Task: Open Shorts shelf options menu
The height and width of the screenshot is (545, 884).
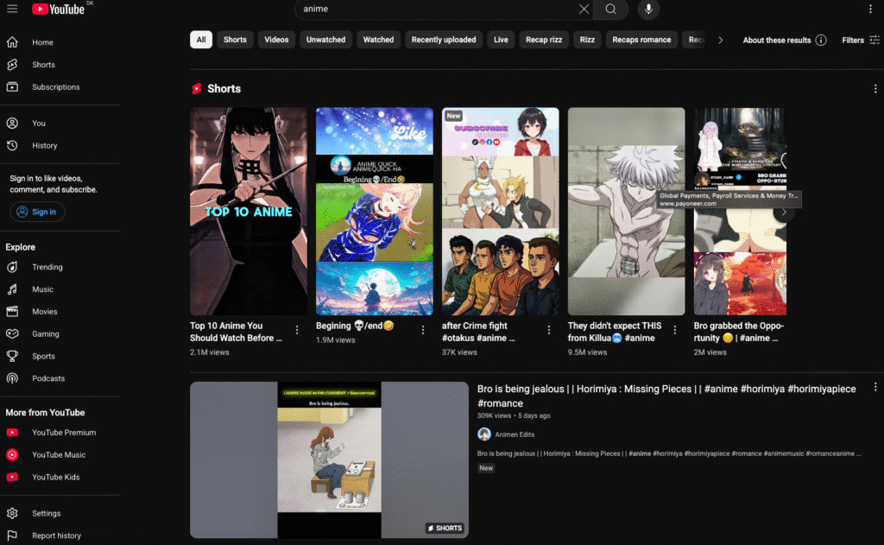Action: (875, 89)
